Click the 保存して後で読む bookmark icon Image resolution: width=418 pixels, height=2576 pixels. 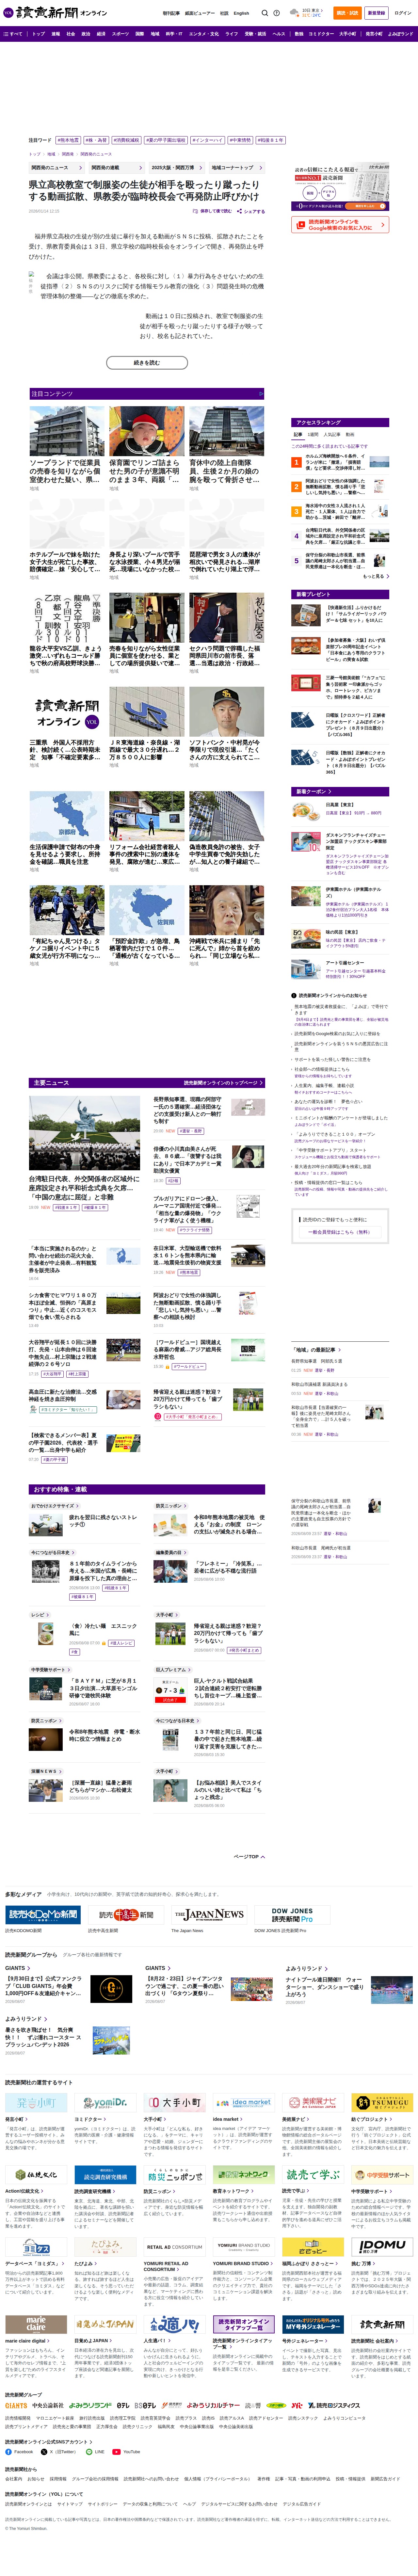[195, 211]
